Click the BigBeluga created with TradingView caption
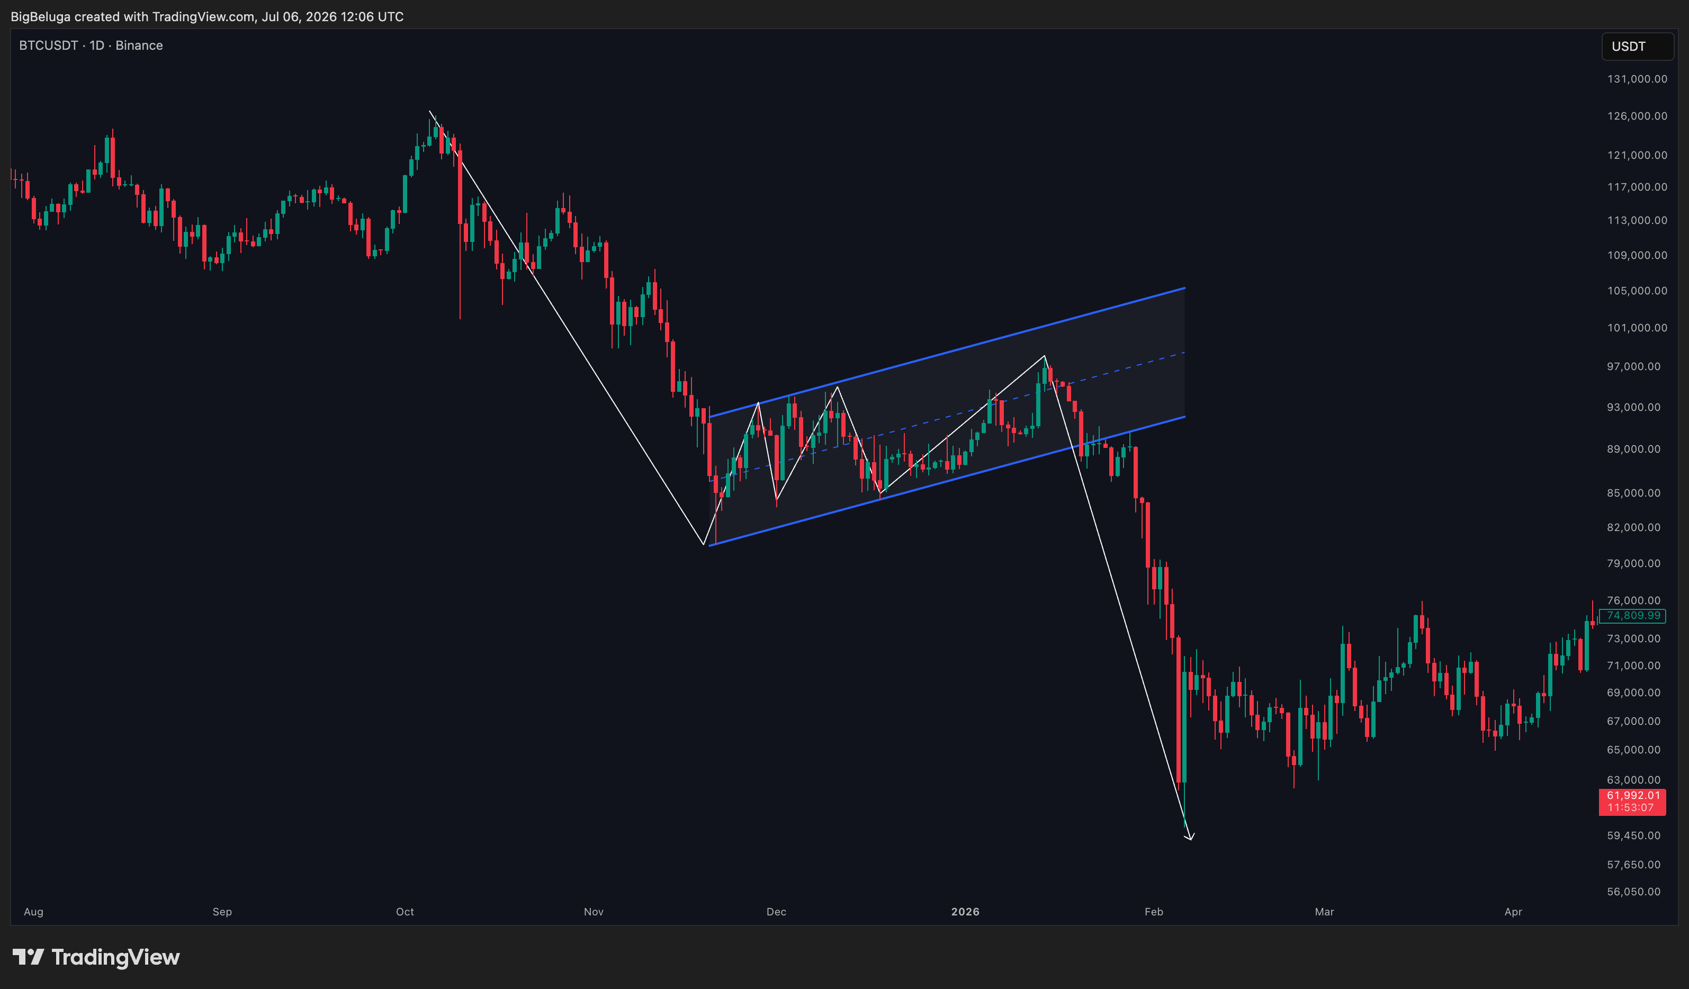This screenshot has height=989, width=1689. point(207,17)
